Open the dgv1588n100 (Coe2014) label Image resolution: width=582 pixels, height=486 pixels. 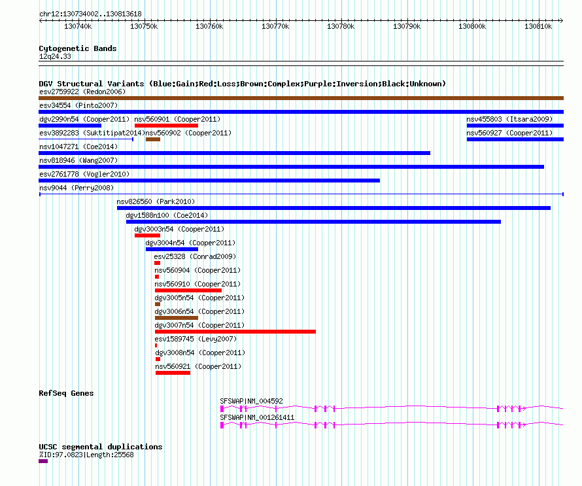pyautogui.click(x=167, y=215)
